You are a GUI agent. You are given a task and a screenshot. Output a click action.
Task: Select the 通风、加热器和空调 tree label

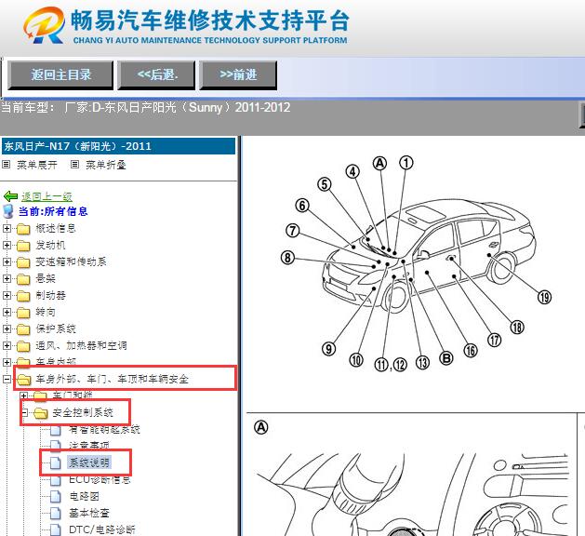tap(81, 345)
